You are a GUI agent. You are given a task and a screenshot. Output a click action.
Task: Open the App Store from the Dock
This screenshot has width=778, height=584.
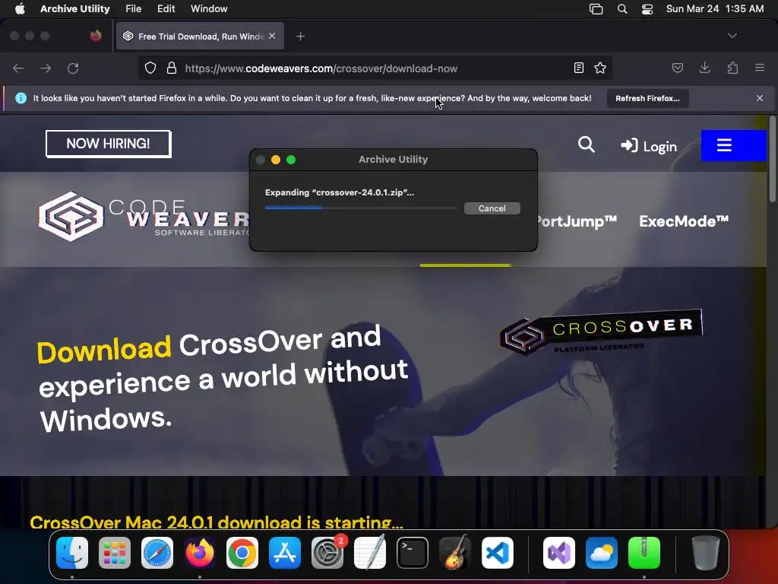click(285, 553)
